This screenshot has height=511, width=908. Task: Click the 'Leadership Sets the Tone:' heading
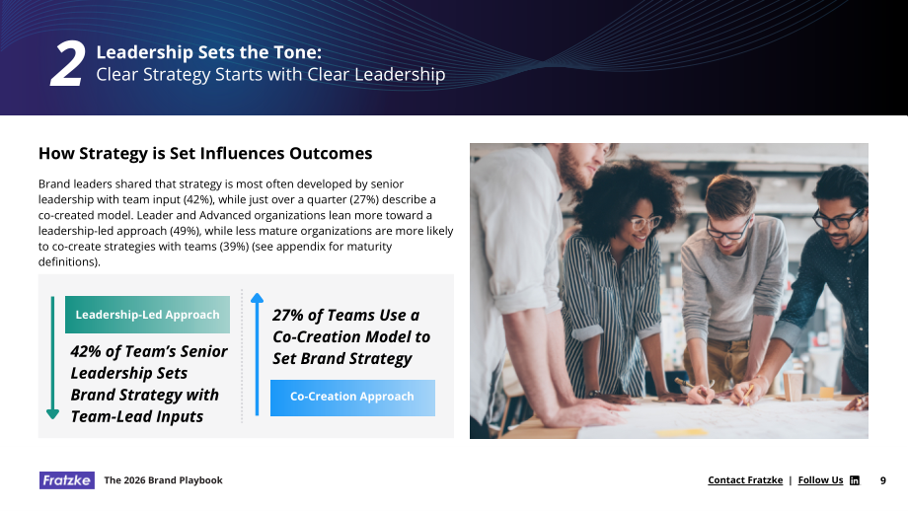(x=208, y=52)
